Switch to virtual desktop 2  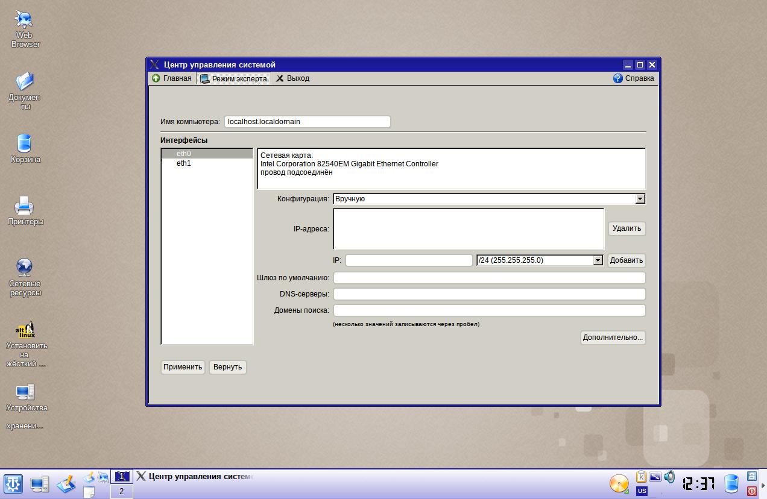pos(121,491)
